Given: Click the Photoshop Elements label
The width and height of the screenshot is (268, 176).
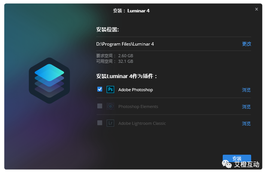Looking at the screenshot, I should point(138,106).
